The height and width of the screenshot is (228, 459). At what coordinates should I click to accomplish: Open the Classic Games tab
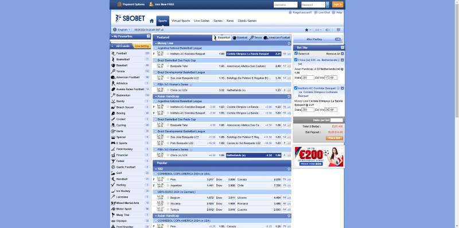(x=247, y=21)
